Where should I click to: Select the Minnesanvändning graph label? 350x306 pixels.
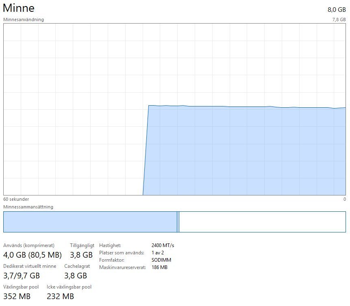24,20
